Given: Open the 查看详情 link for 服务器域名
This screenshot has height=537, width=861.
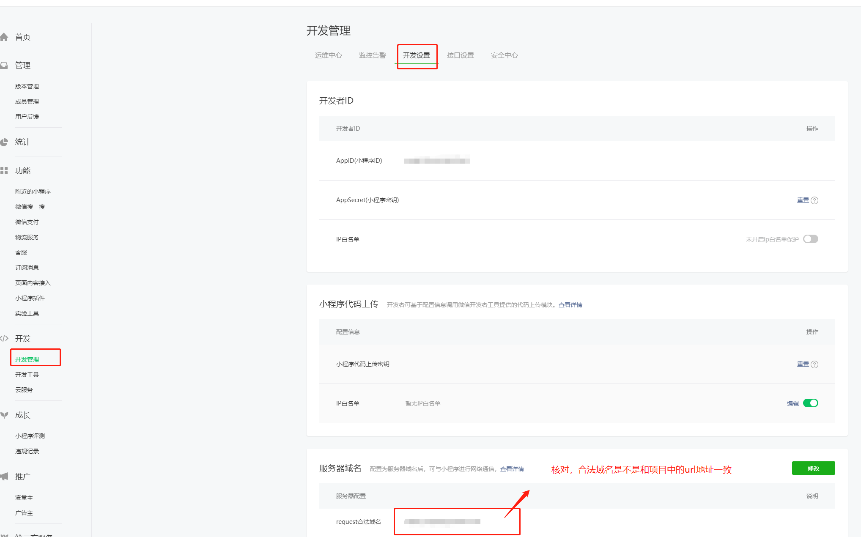Looking at the screenshot, I should (x=512, y=469).
